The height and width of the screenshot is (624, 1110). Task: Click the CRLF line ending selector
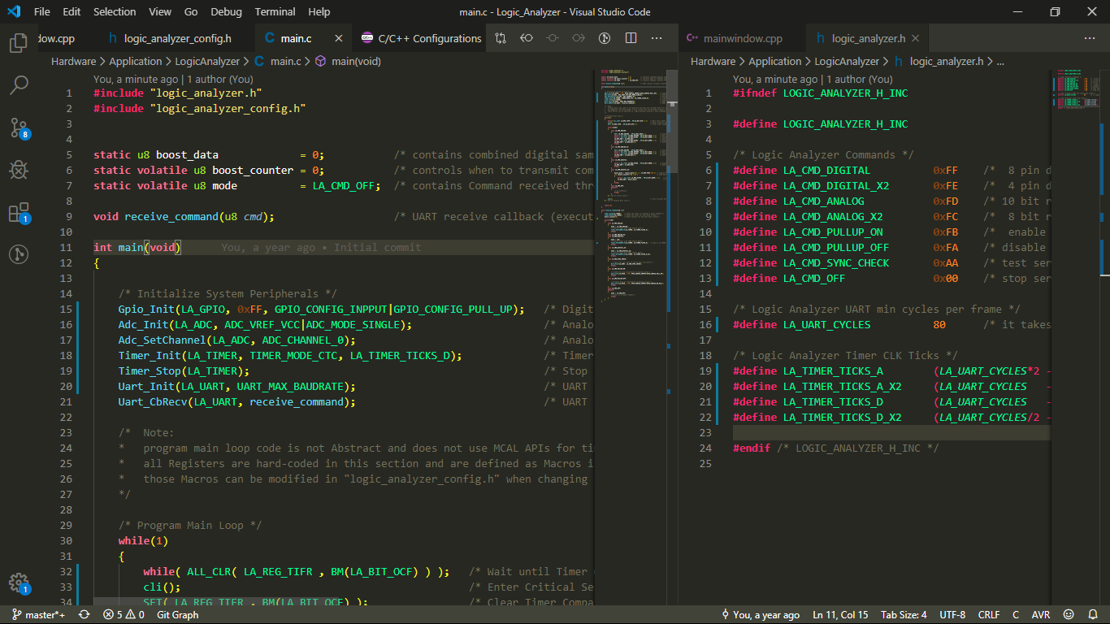[989, 615]
